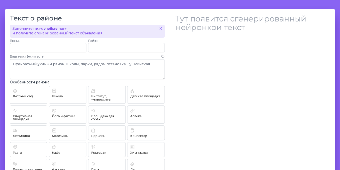Click the Аптека pill icon

point(132,110)
